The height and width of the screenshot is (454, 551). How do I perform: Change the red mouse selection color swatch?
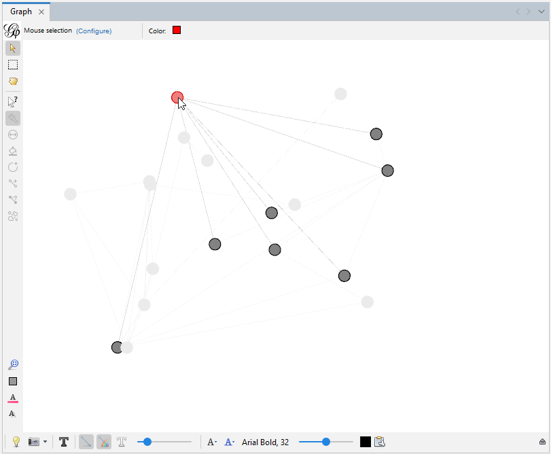[176, 30]
